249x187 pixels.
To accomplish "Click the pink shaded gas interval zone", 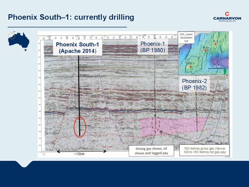I will pyautogui.click(x=173, y=127).
